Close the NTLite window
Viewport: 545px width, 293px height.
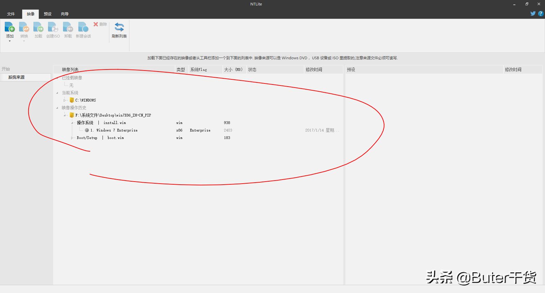[539, 4]
